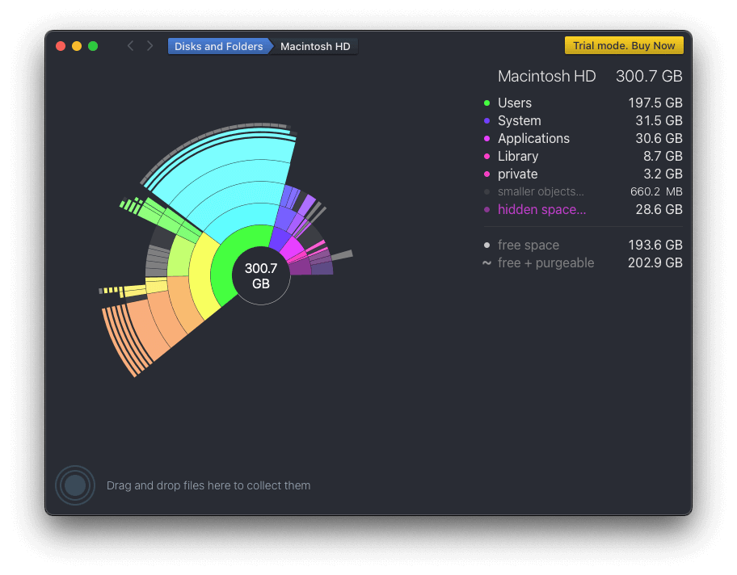Select the Macintosh HD breadcrumb
The image size is (737, 575).
315,47
